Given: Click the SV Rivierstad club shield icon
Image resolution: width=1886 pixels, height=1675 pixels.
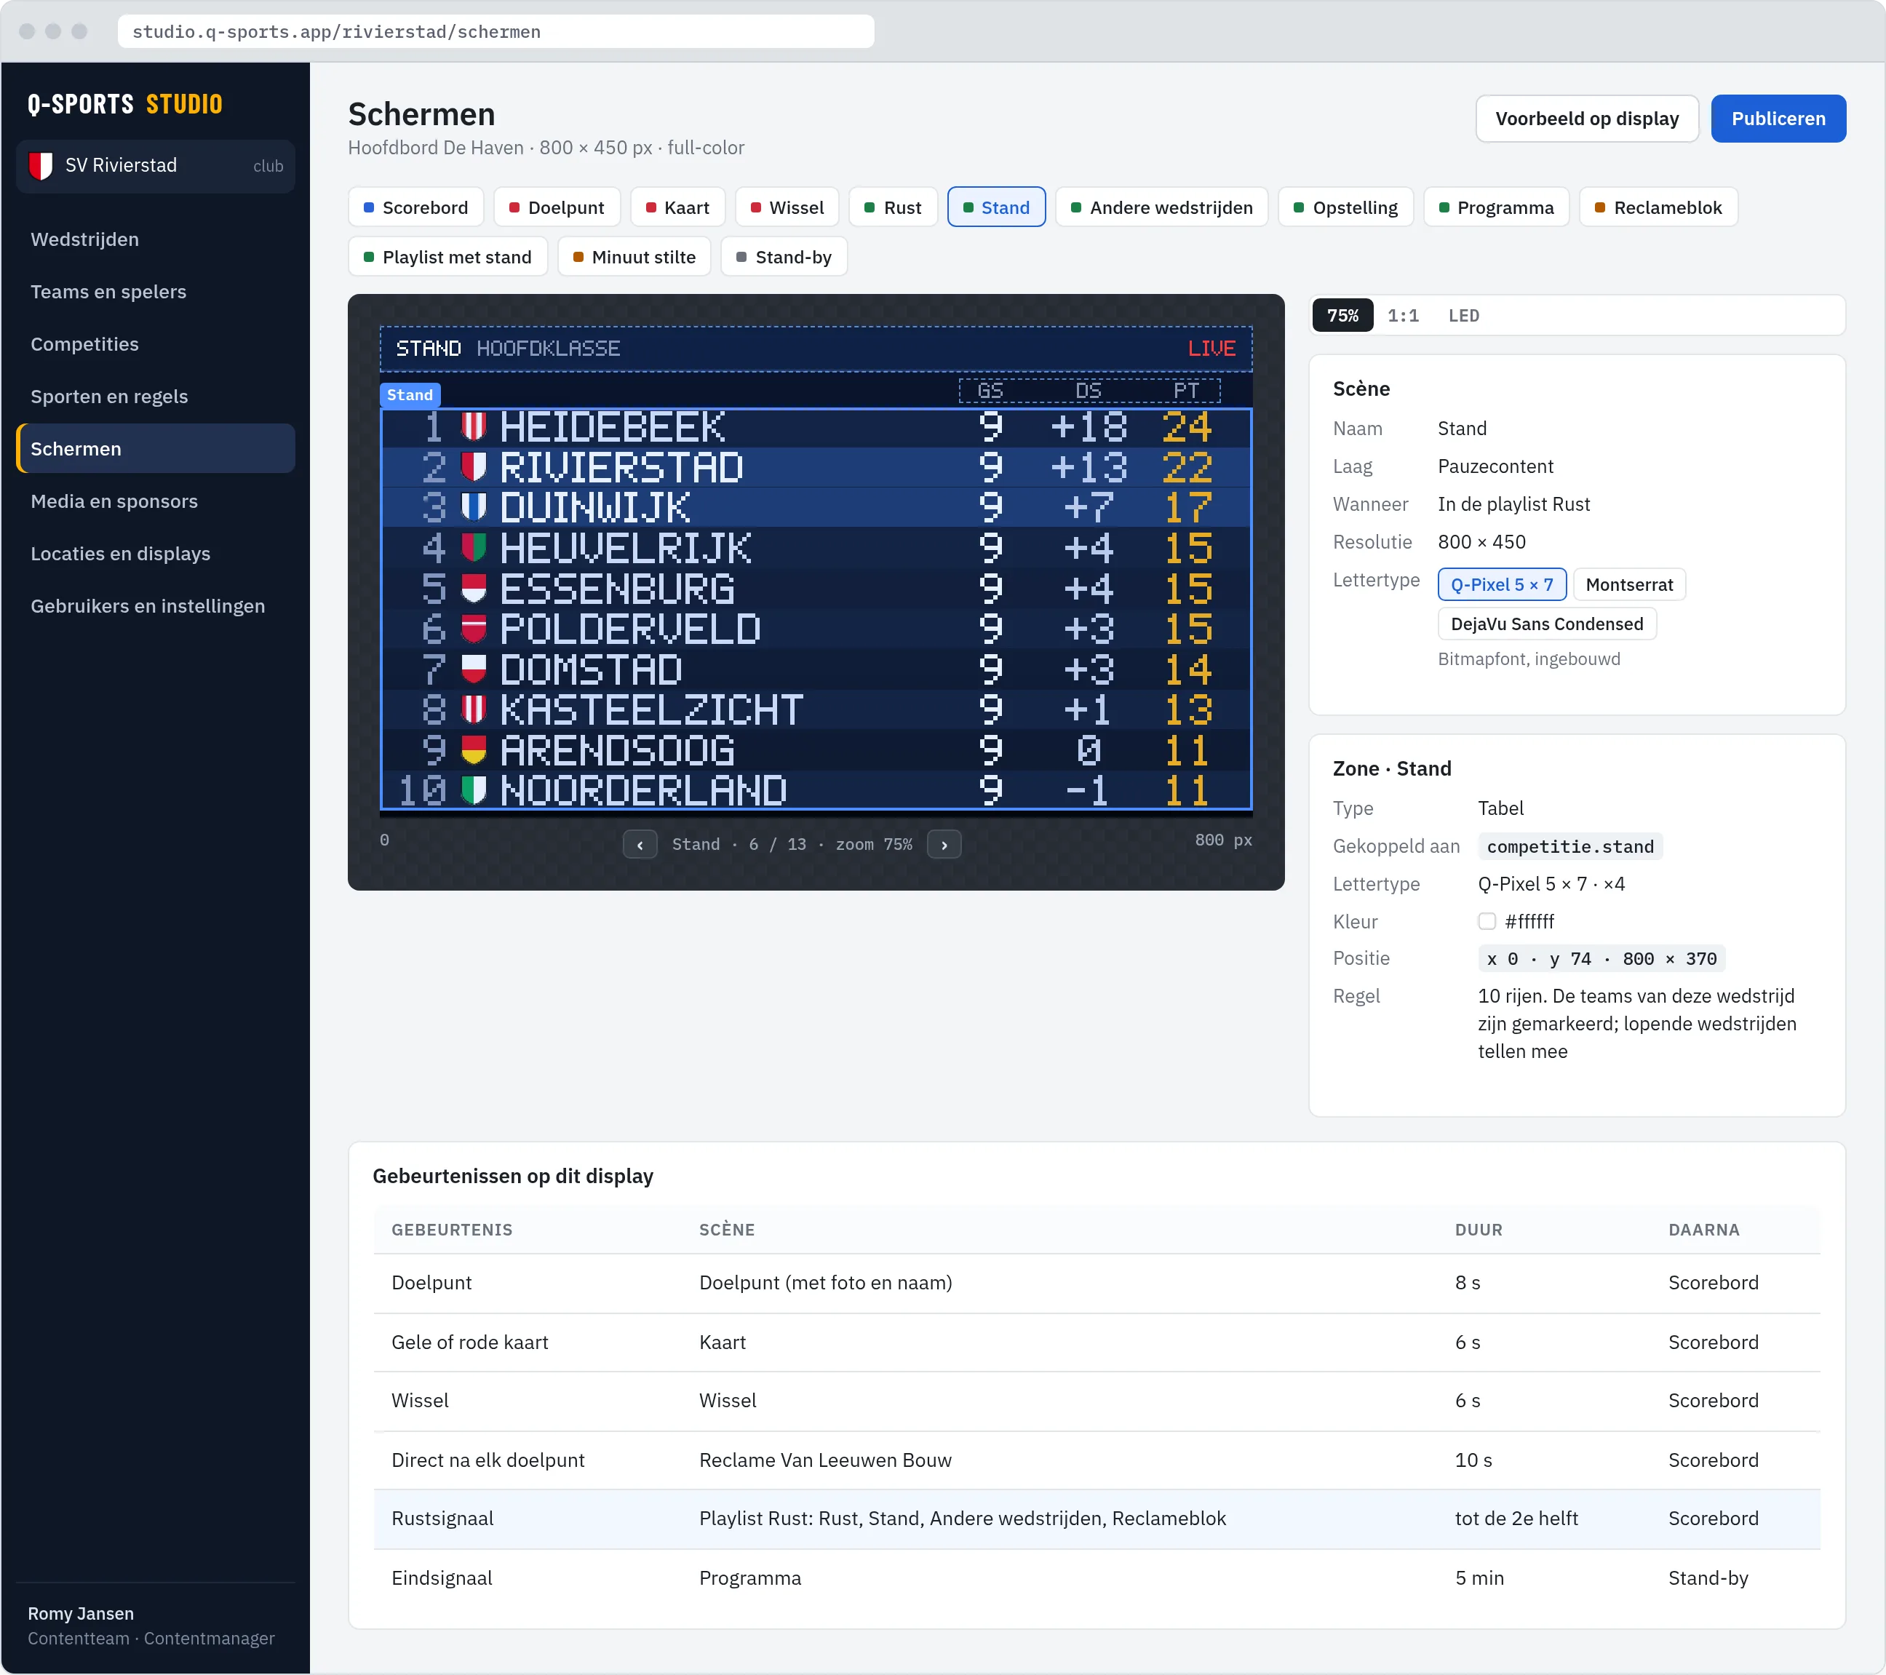Looking at the screenshot, I should point(41,166).
